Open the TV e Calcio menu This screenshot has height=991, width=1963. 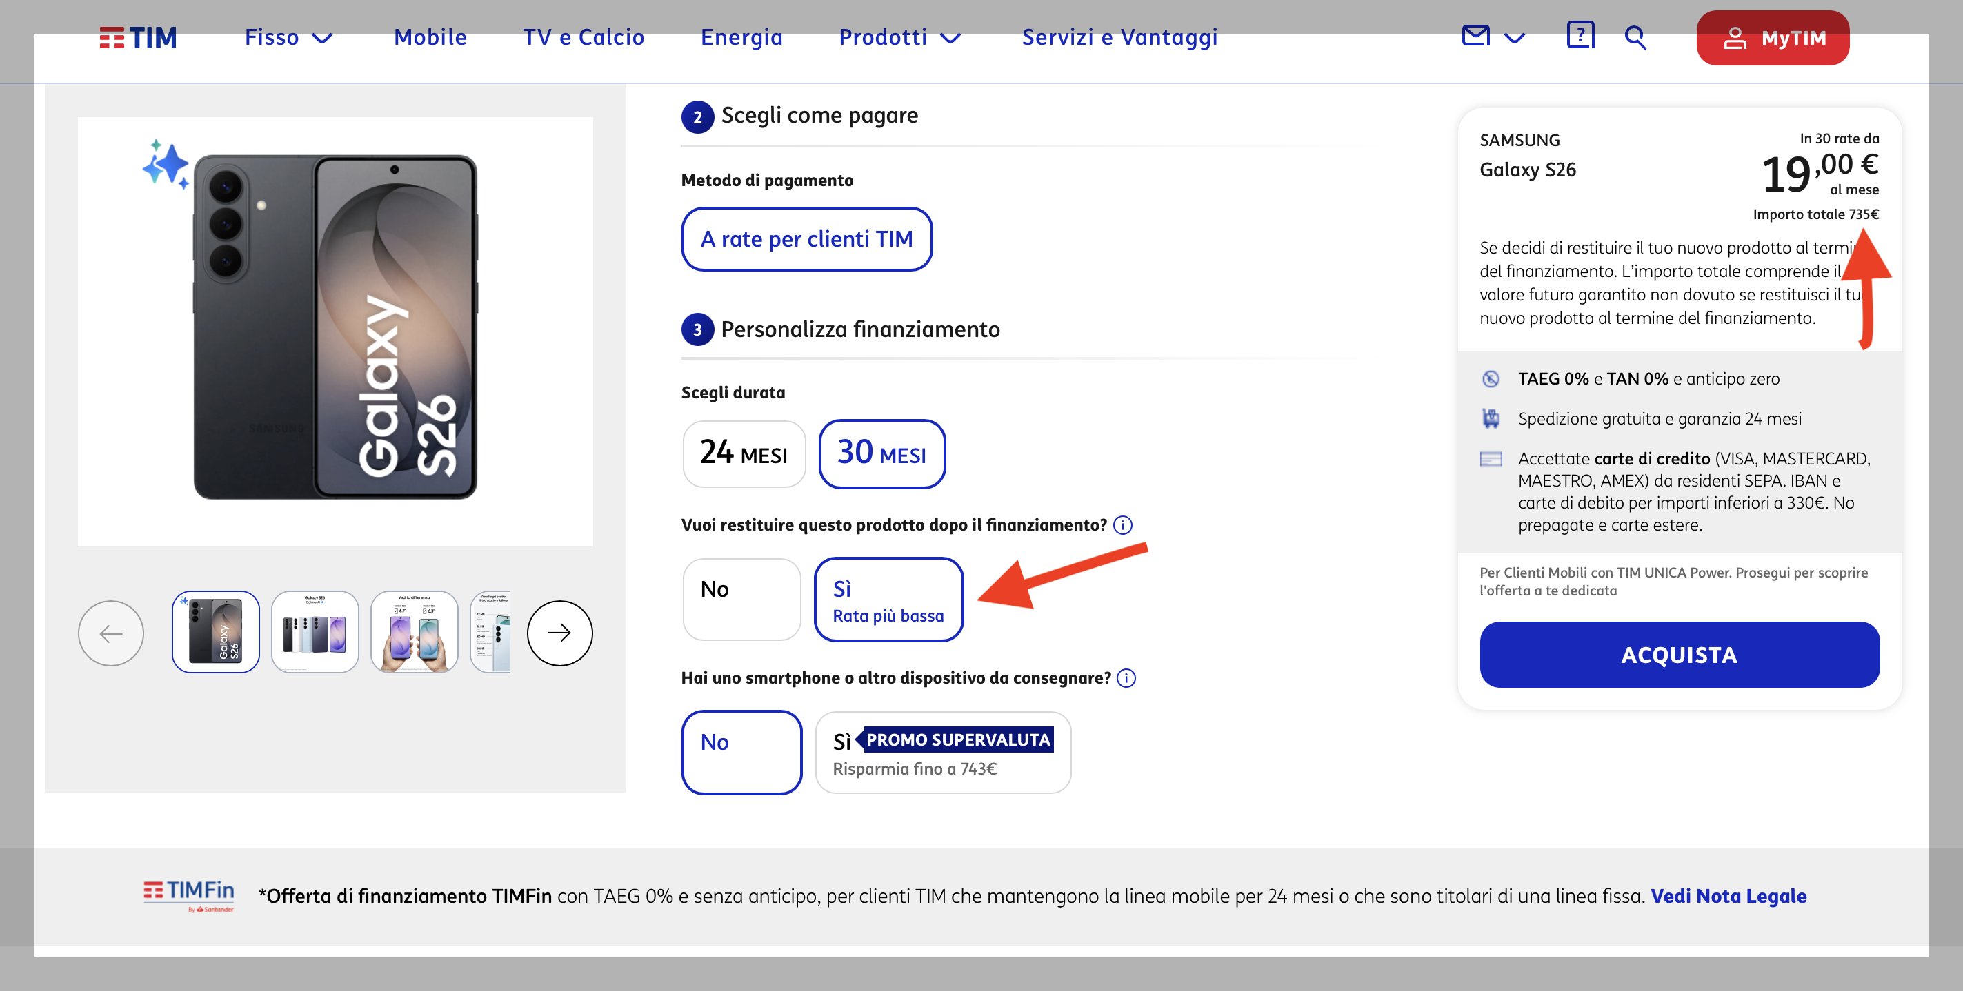click(583, 37)
